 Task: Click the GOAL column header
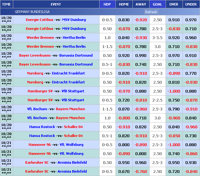157,4
